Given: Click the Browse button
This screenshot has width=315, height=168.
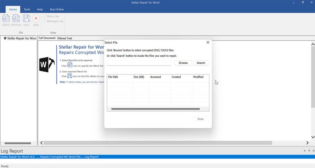Looking at the screenshot, I should [x=183, y=63].
